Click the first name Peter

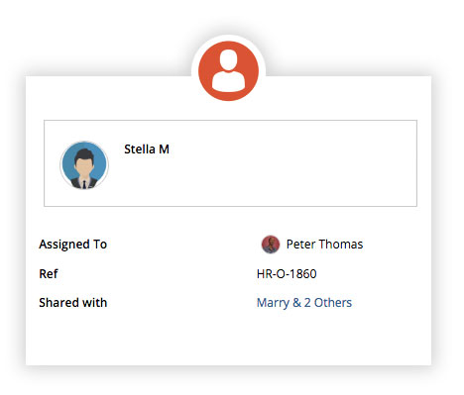(300, 245)
